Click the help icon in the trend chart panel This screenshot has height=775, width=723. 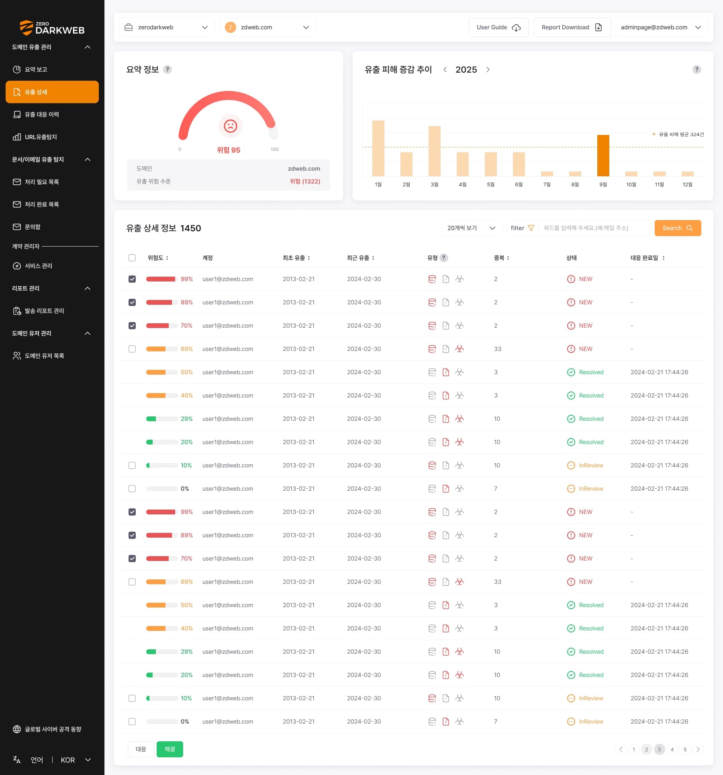pyautogui.click(x=697, y=69)
